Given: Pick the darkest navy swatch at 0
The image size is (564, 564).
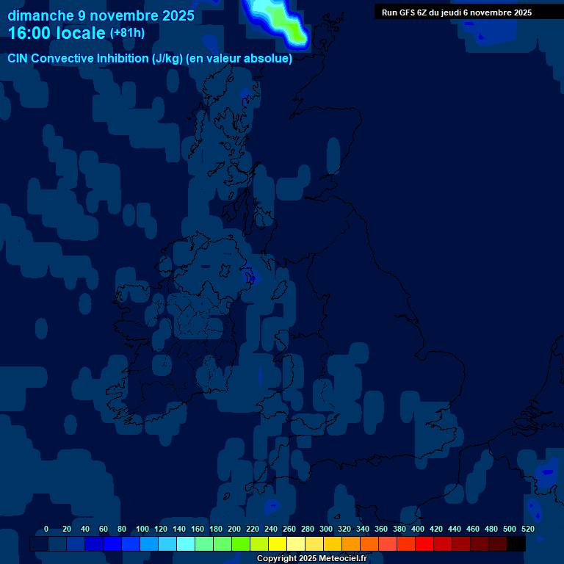Looking at the screenshot, I should (x=39, y=544).
